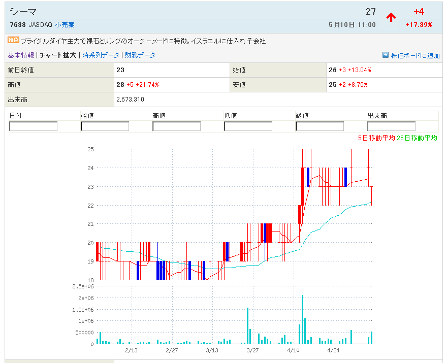Focus the 終値 input field

[320, 126]
